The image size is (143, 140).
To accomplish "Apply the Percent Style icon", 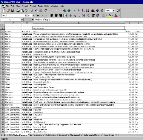I will (75, 15).
